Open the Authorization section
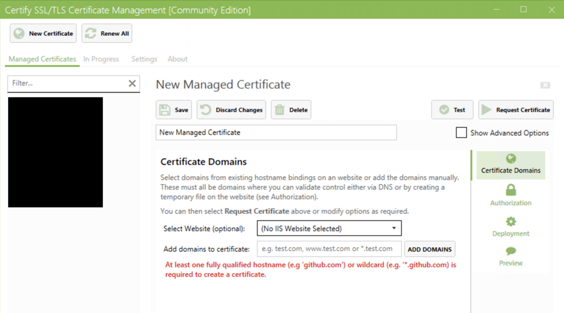Viewport: 564px width, 313px height. click(x=511, y=195)
